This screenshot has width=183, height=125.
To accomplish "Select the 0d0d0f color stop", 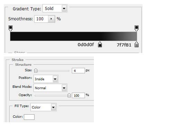I will pyautogui.click(x=100, y=44).
